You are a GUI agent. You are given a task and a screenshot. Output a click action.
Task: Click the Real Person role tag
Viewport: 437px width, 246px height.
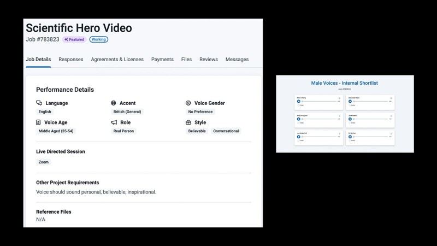coord(123,131)
